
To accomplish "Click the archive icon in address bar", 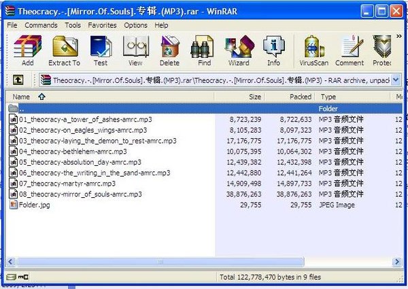I will (46, 80).
